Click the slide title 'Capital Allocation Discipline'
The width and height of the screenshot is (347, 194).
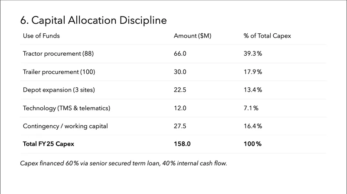point(93,20)
